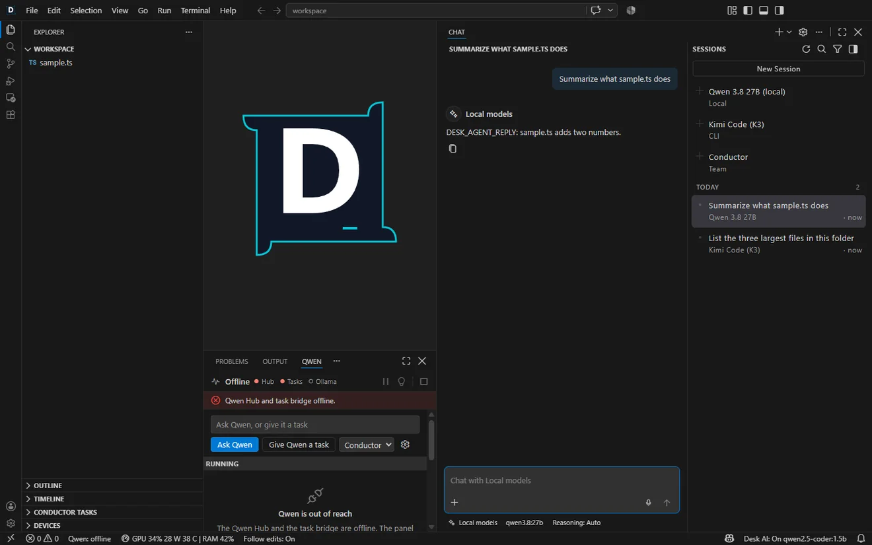The width and height of the screenshot is (872, 545).
Task: Open the Conductor mode dropdown
Action: [x=367, y=445]
